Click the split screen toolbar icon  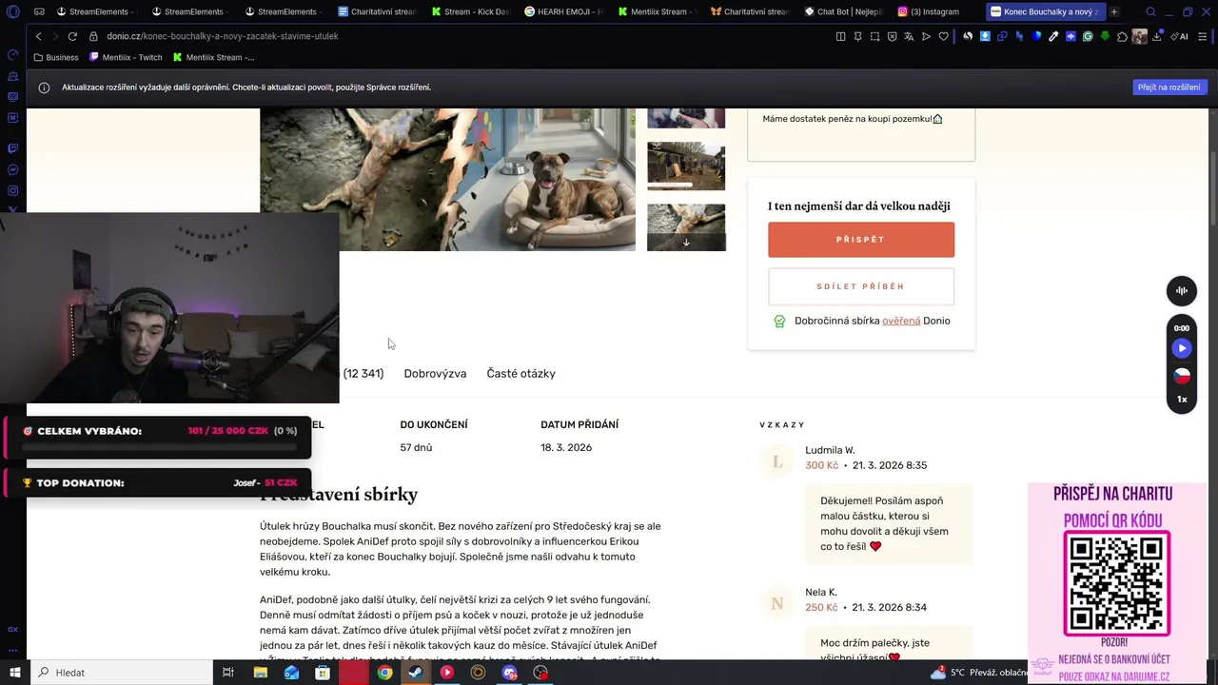pos(840,36)
